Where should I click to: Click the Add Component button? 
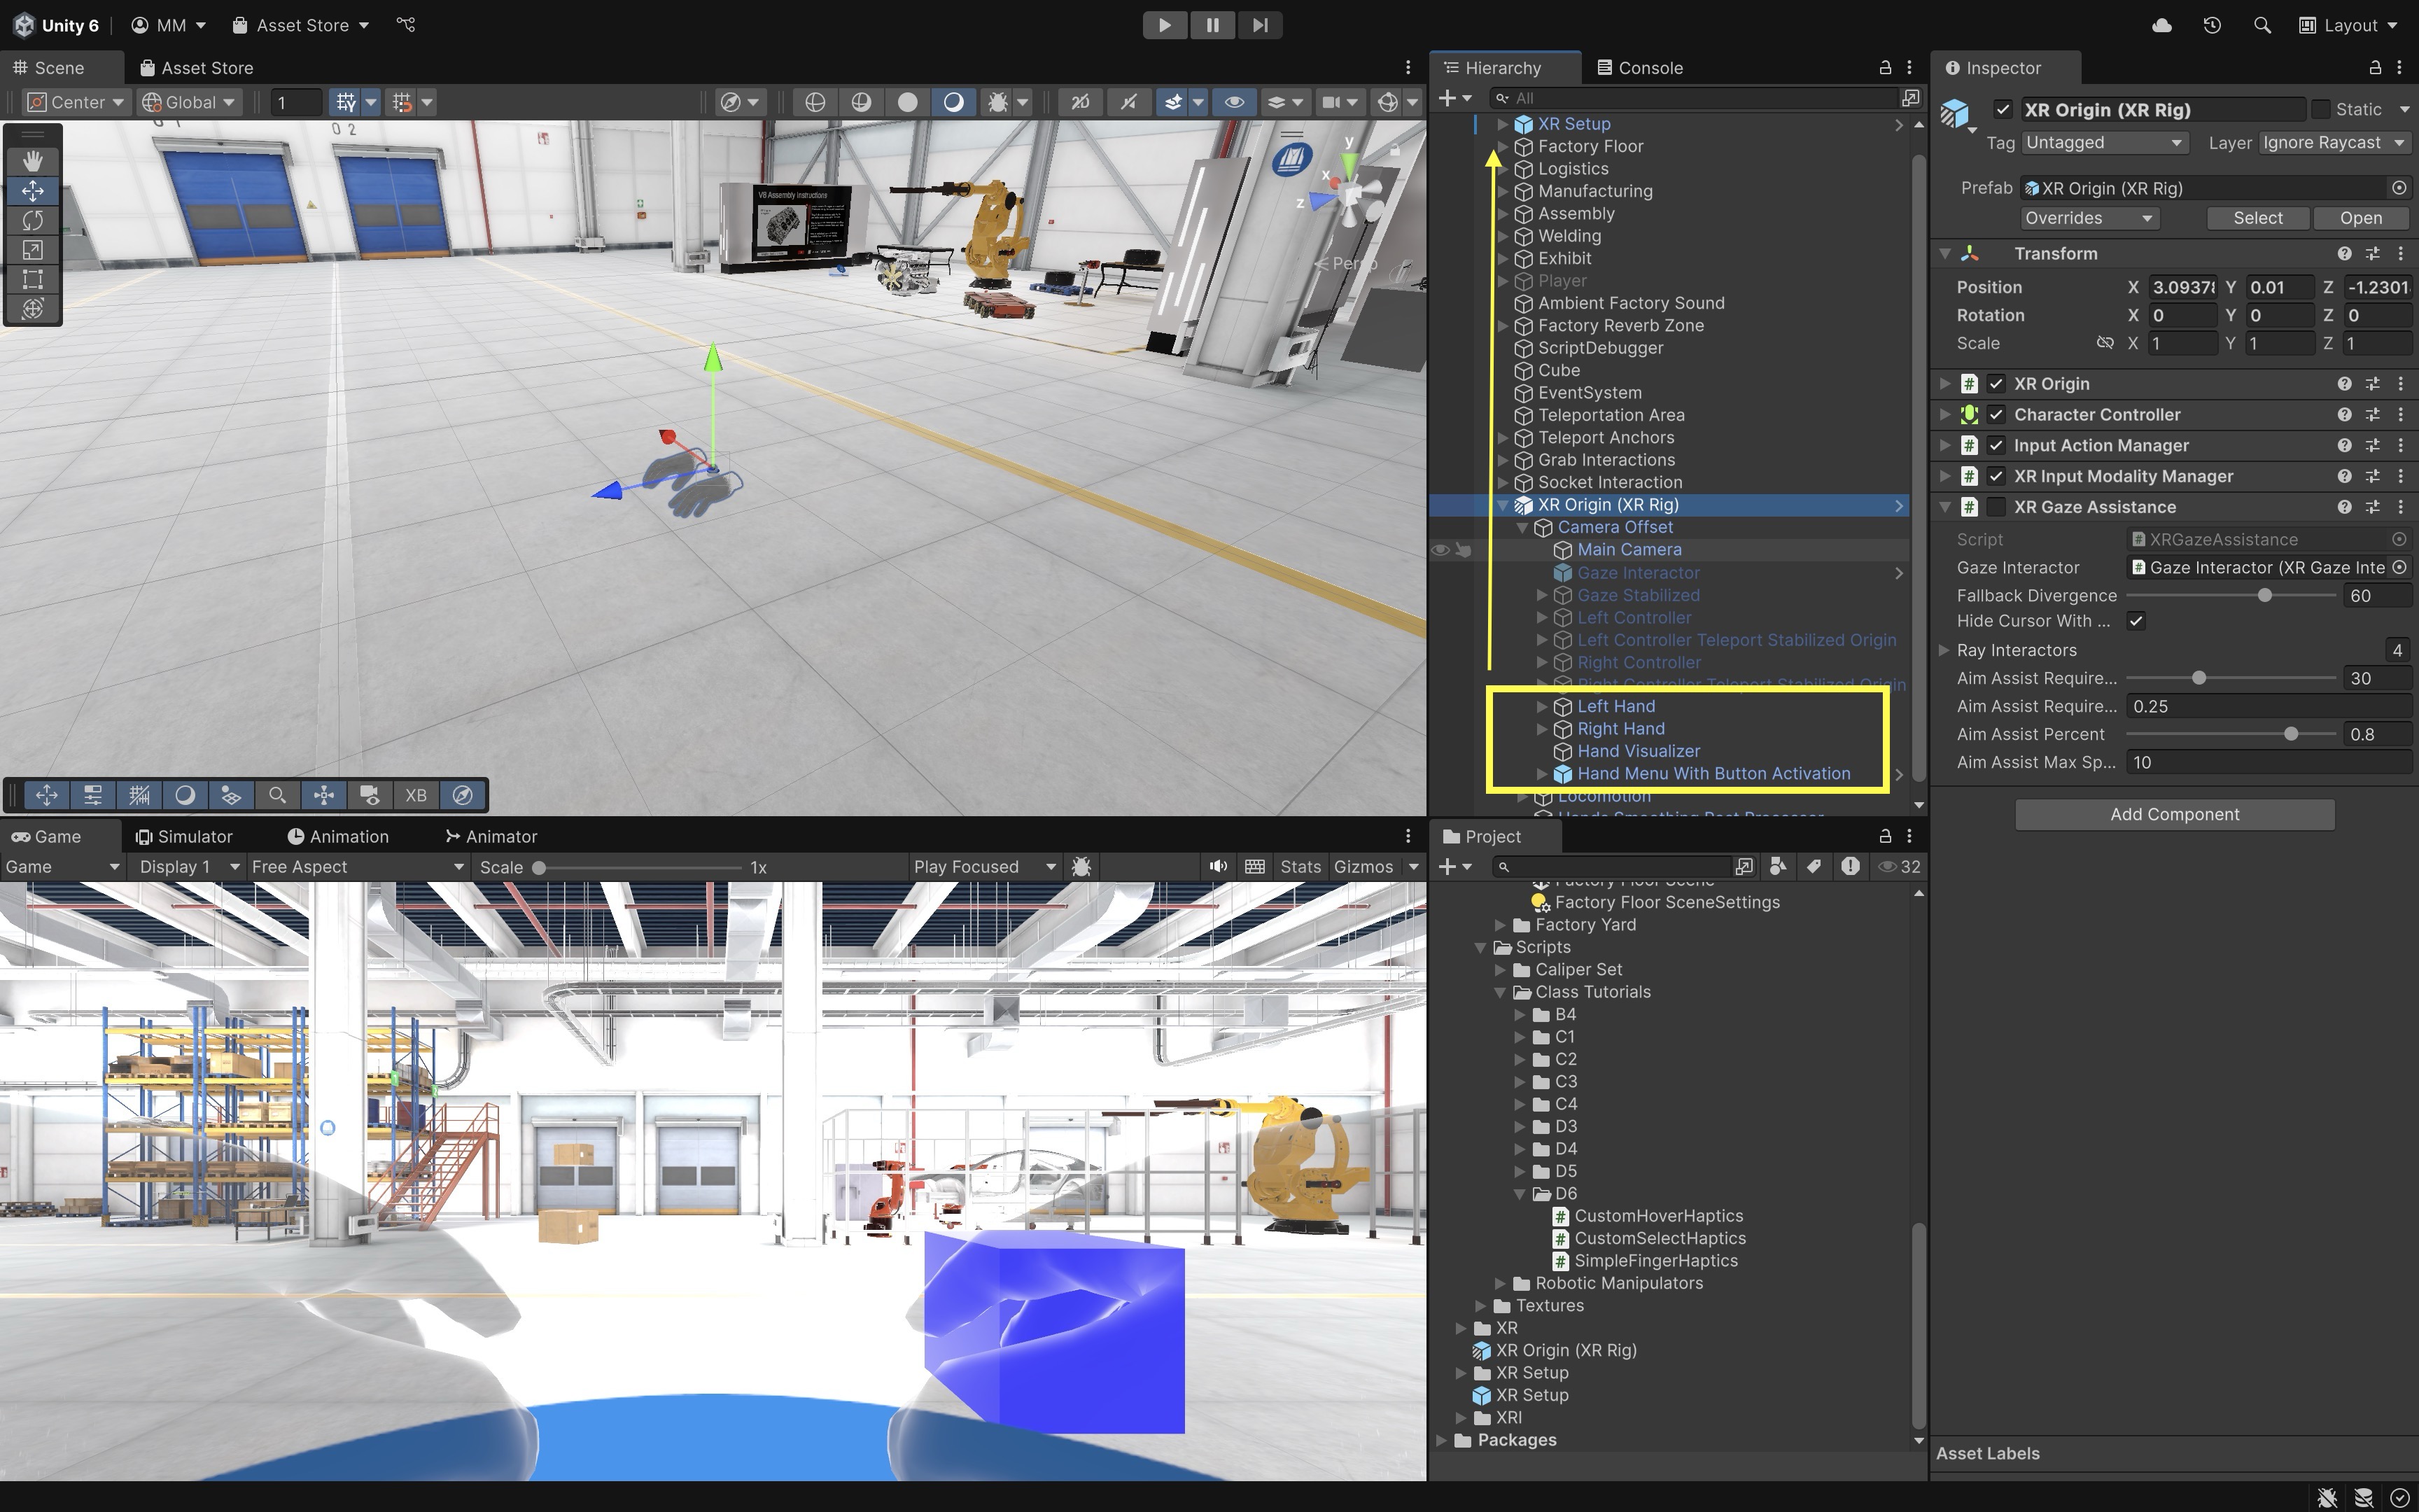click(x=2174, y=814)
